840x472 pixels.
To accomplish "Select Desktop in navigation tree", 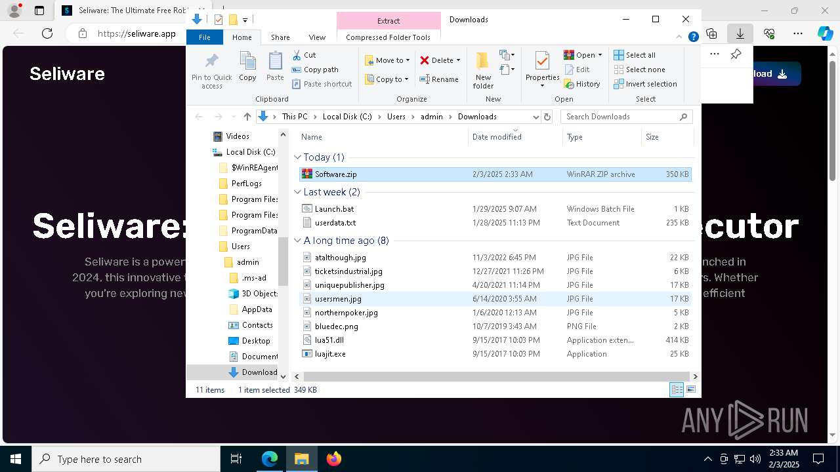I will tap(256, 341).
